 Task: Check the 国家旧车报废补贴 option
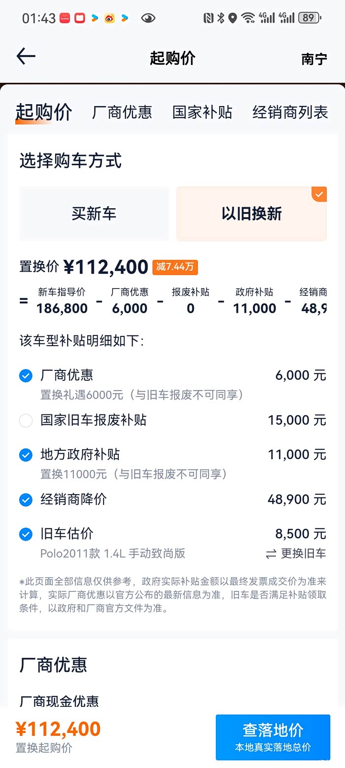[x=26, y=421]
